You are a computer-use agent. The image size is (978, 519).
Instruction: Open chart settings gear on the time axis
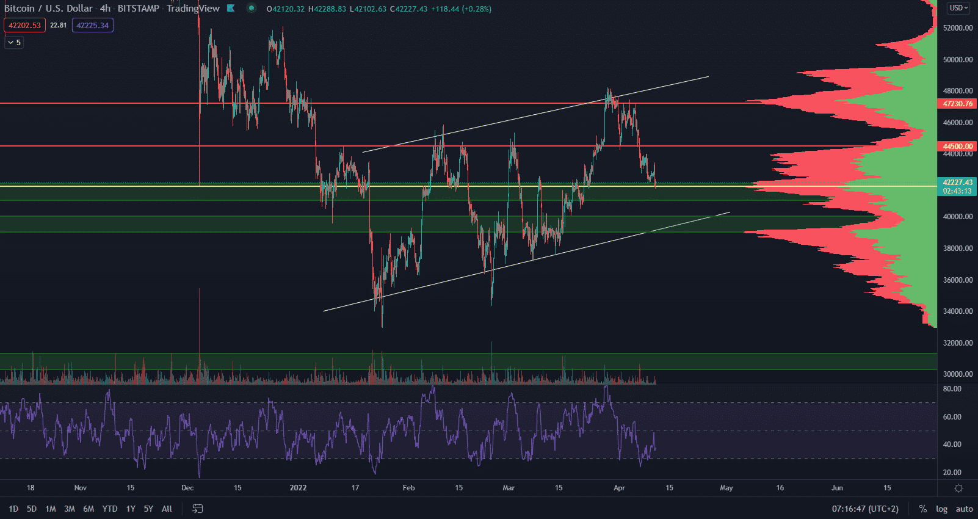tap(958, 488)
